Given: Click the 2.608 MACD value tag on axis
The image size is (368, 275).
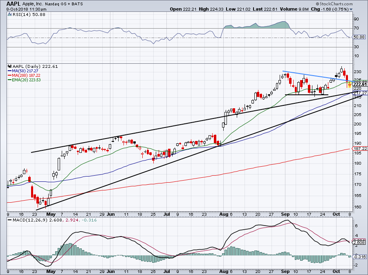Looking at the screenshot, I should [x=359, y=242].
